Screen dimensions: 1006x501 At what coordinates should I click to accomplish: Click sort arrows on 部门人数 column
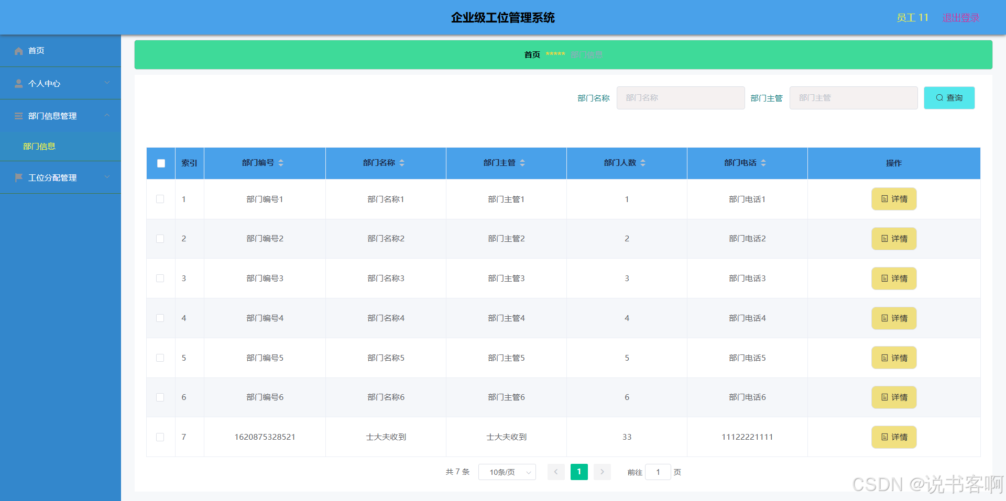pyautogui.click(x=643, y=163)
